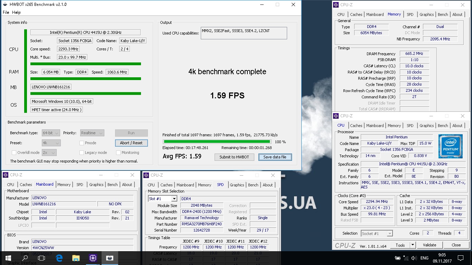Open the volume control in the tray
Screen dimensions: 472x265
(x=414, y=258)
